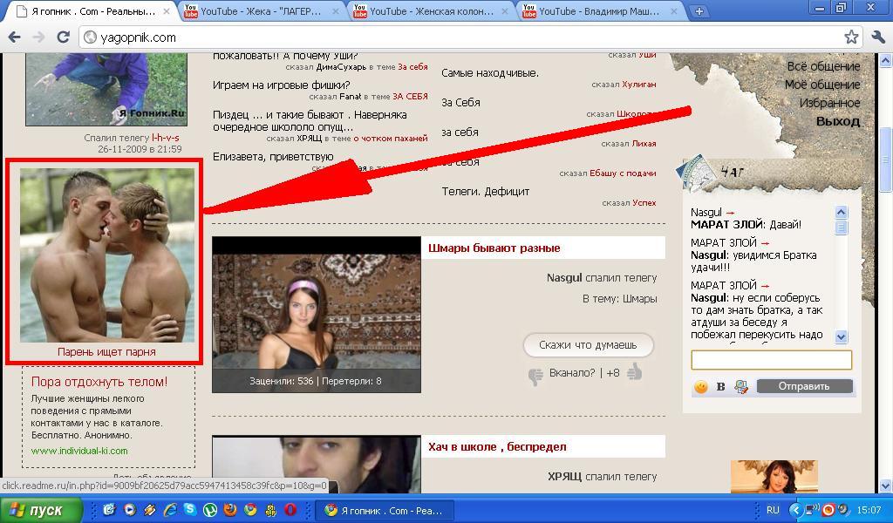Show desktop via first quick launch icon
The height and width of the screenshot is (523, 893).
click(x=109, y=510)
